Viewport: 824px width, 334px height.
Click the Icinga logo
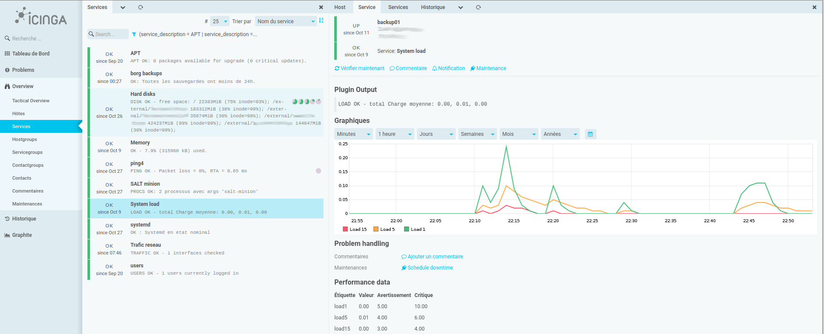[x=41, y=16]
